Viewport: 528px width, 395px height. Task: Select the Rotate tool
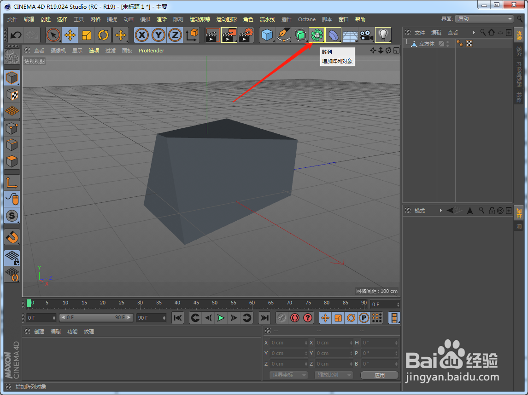(x=103, y=35)
